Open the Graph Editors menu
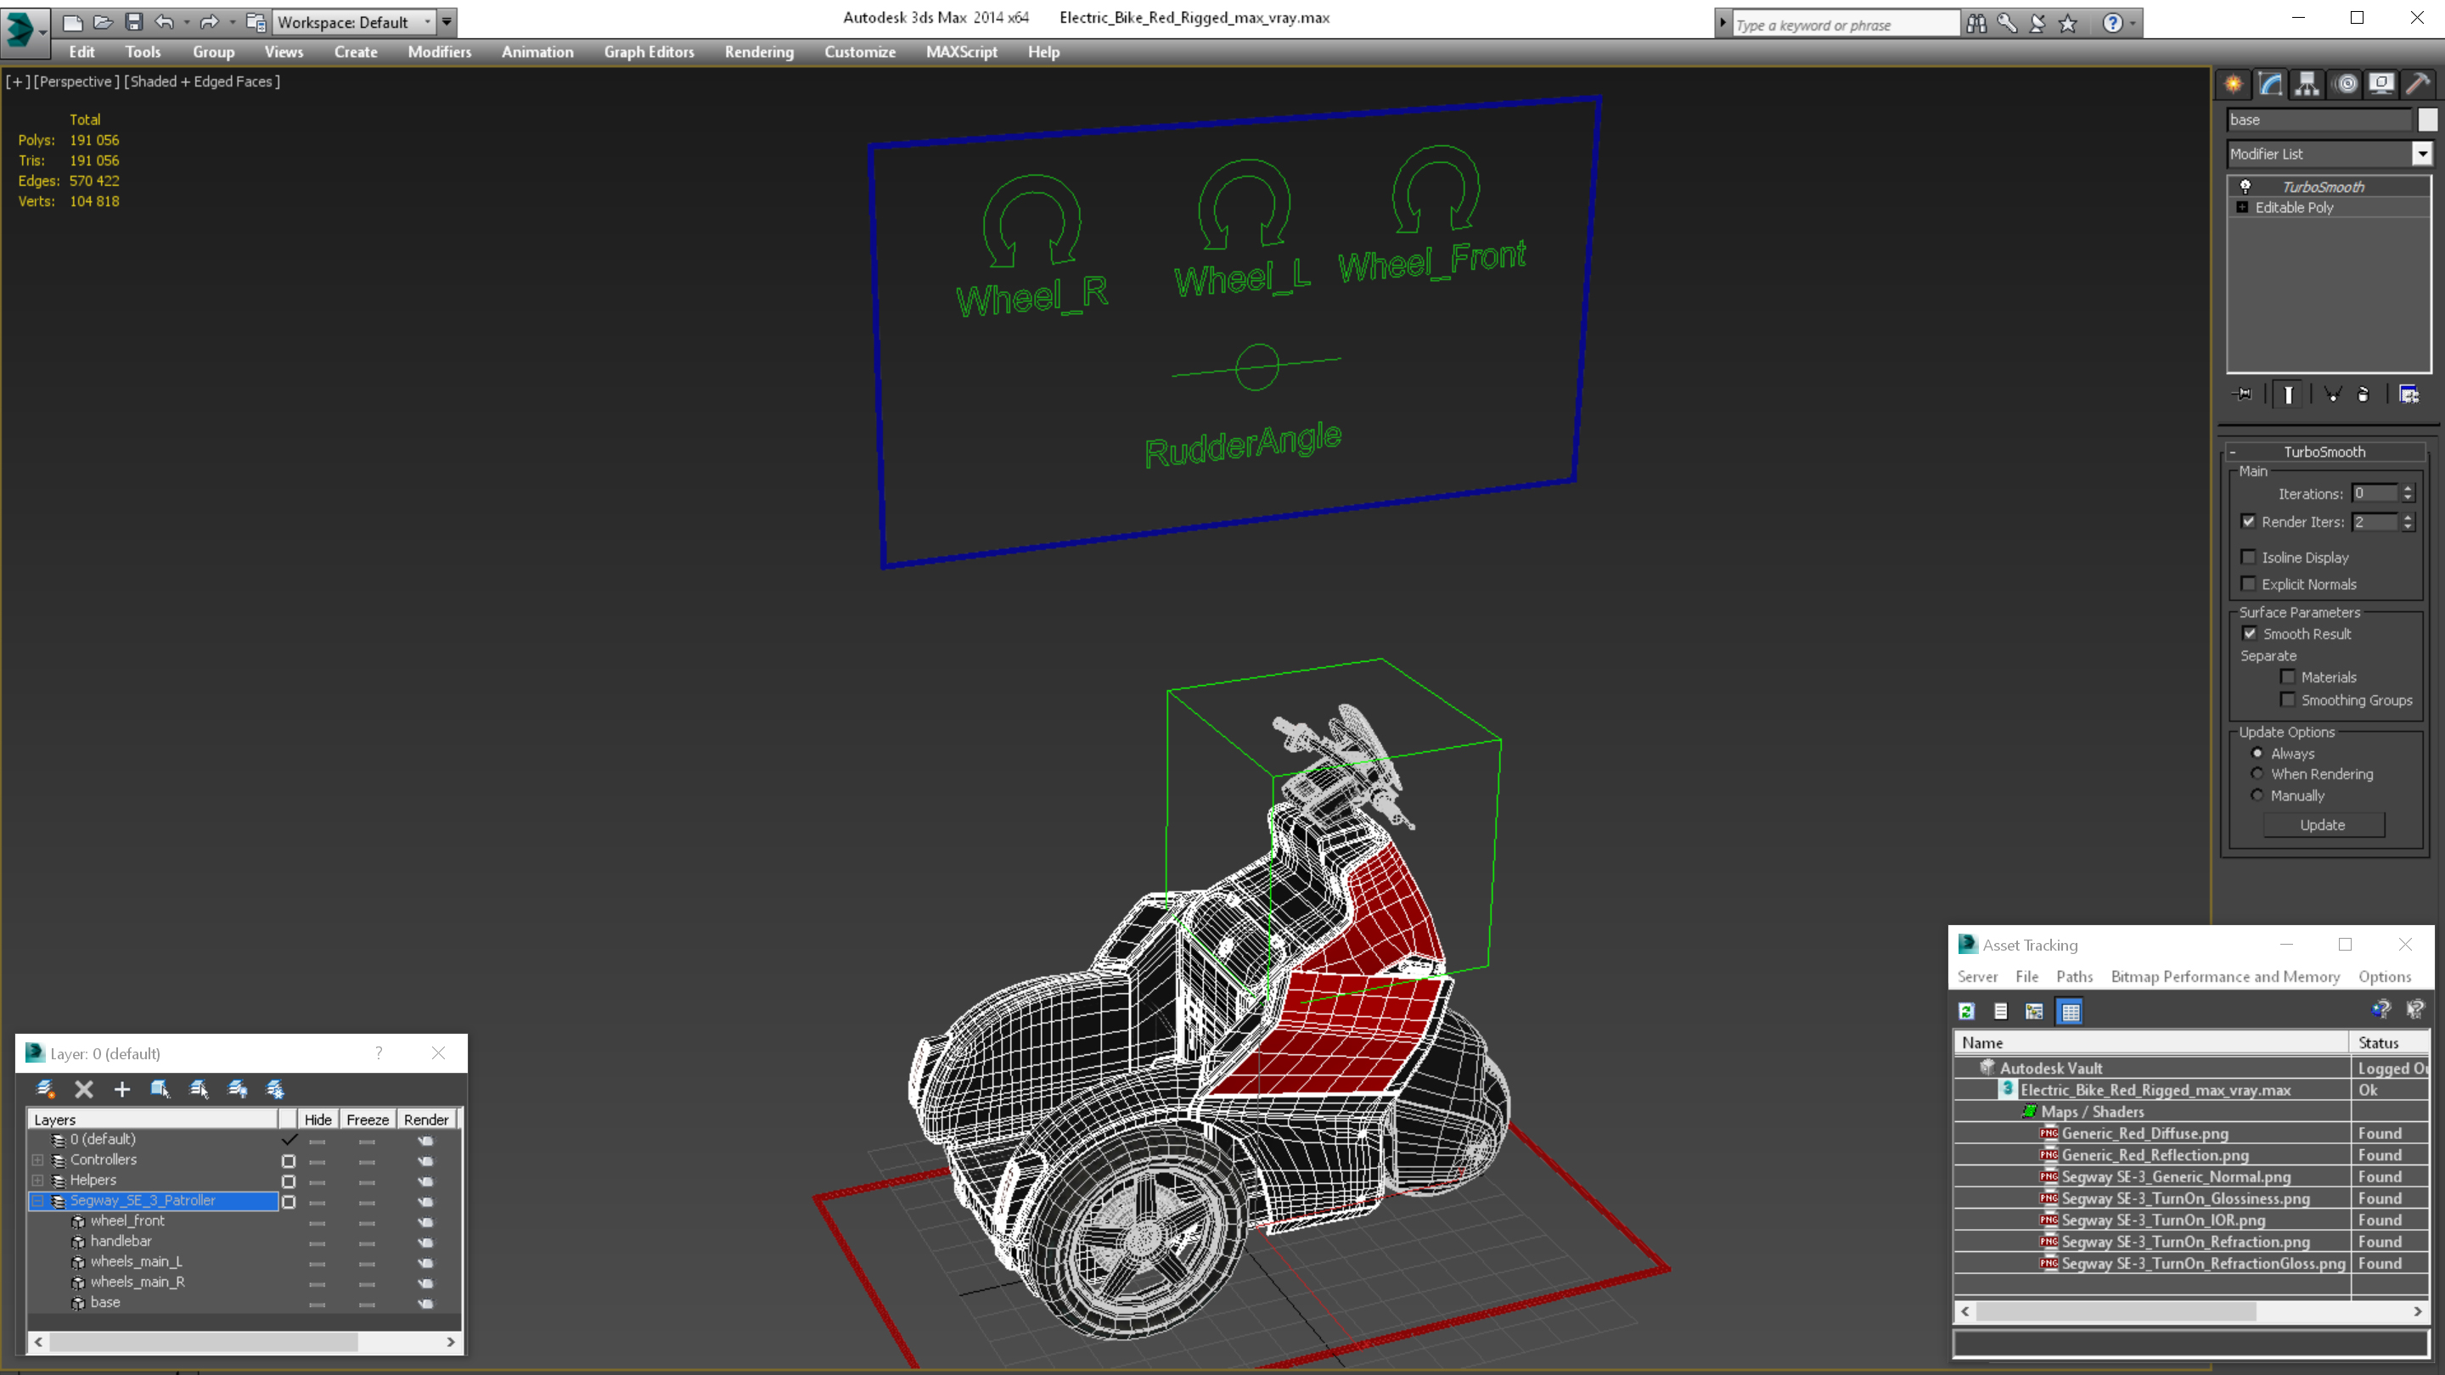Image resolution: width=2445 pixels, height=1375 pixels. click(x=649, y=52)
